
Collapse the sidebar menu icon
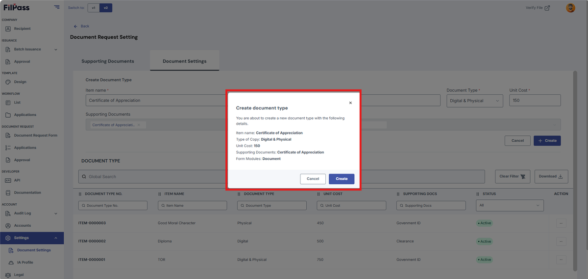click(57, 7)
